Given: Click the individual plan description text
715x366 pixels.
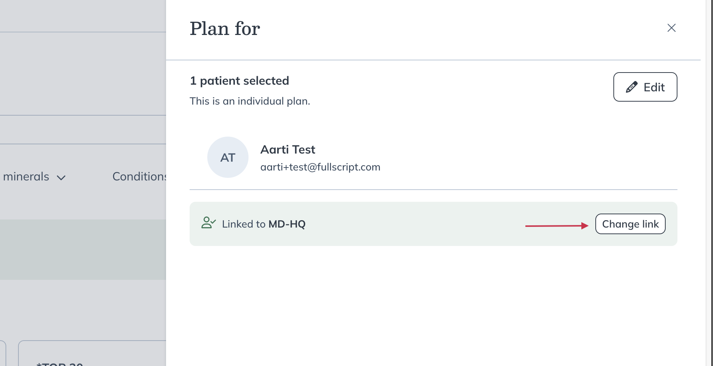Looking at the screenshot, I should [x=250, y=101].
